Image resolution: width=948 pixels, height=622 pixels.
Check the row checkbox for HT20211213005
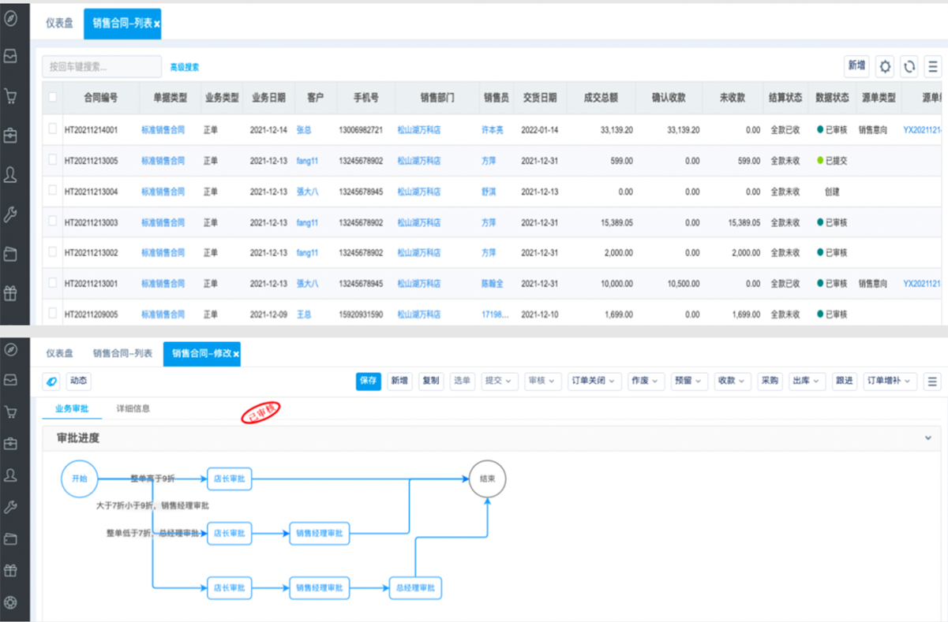[53, 159]
